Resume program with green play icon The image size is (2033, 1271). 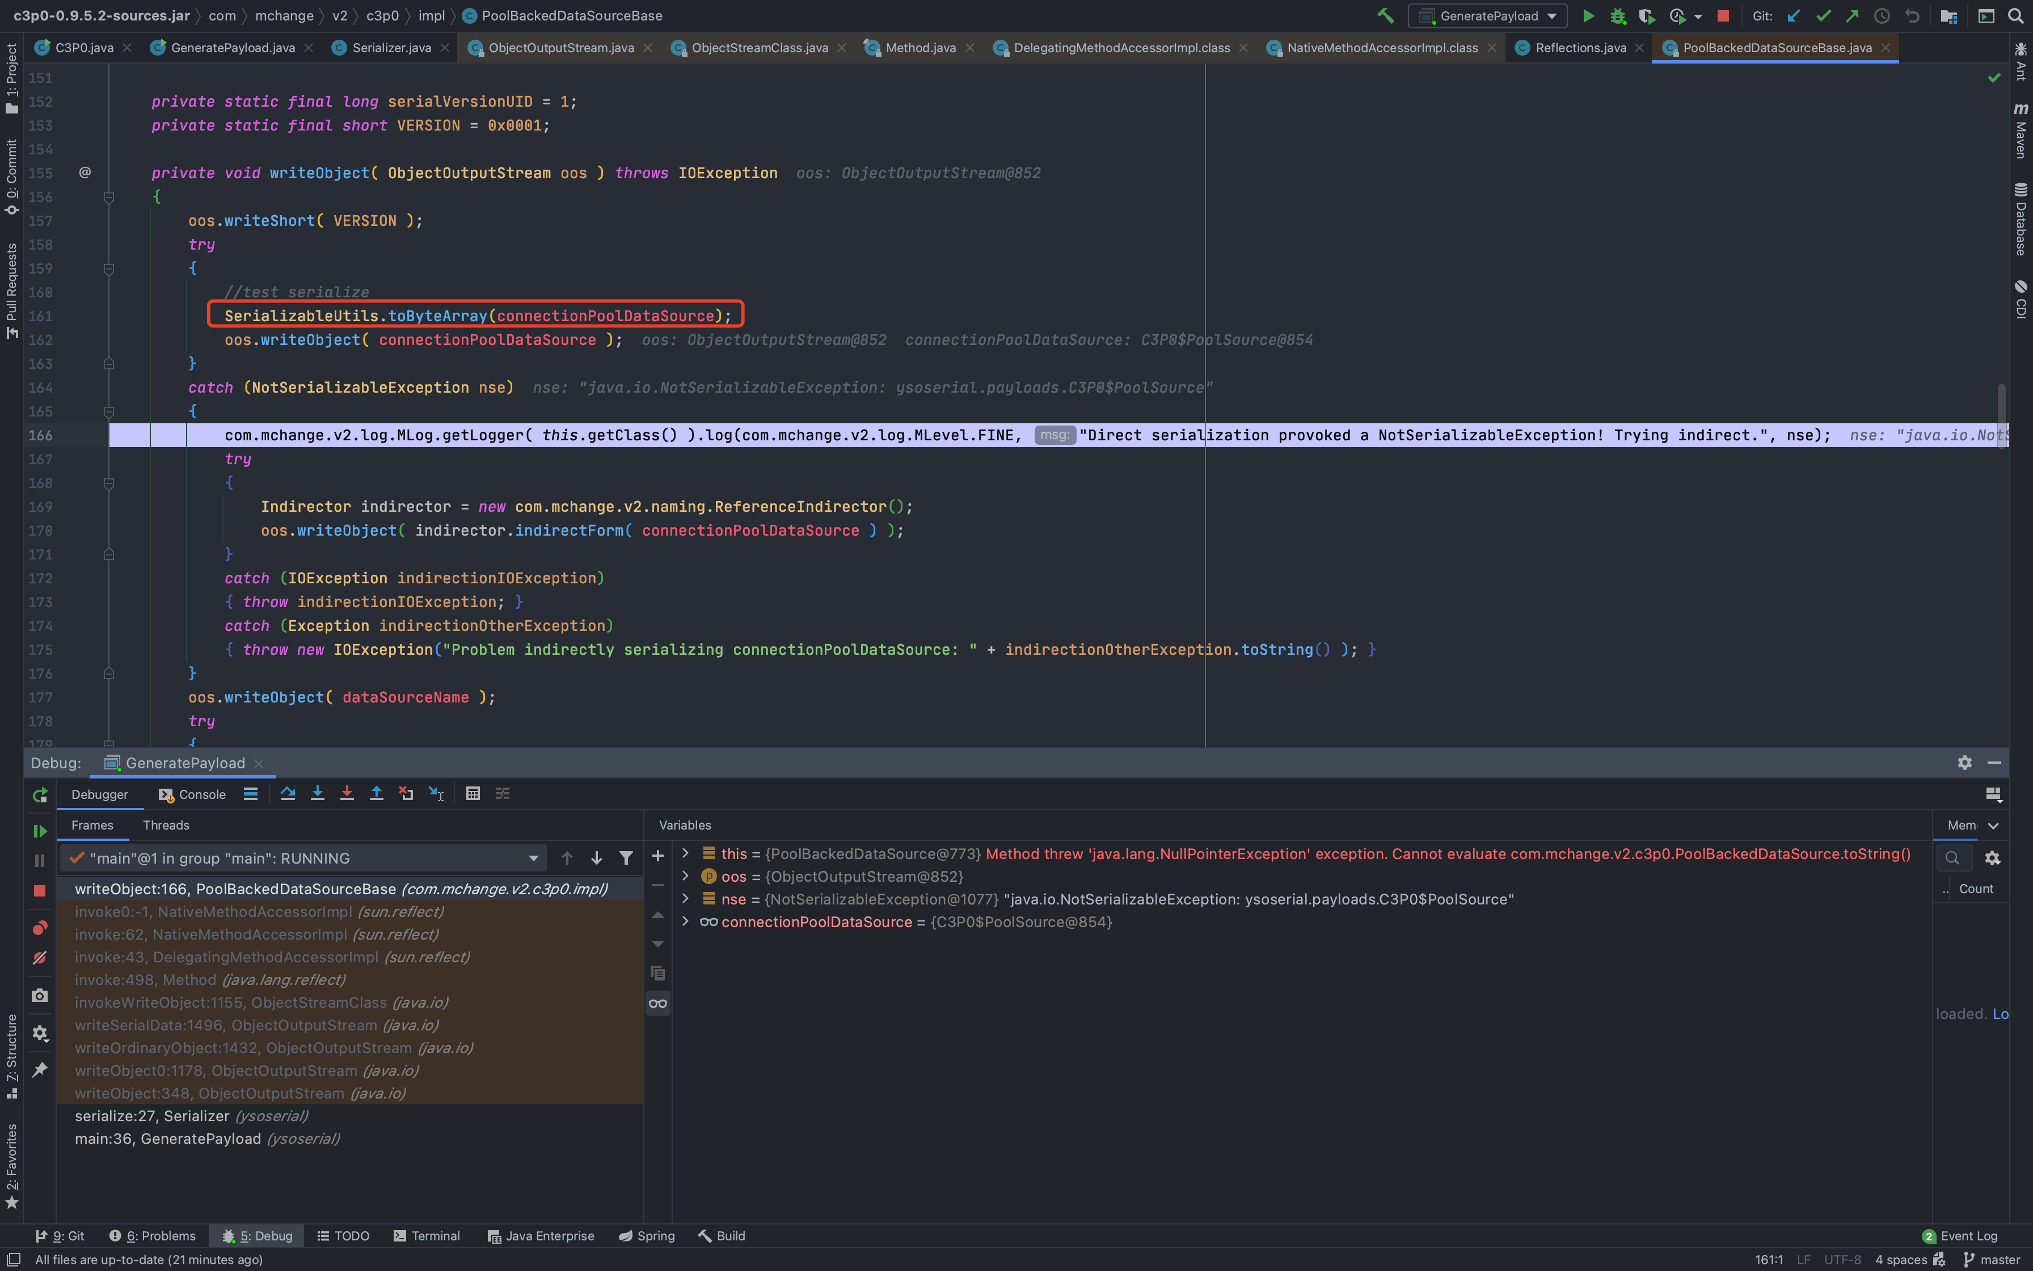40,831
